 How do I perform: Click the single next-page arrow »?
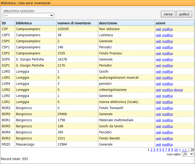click(180, 150)
